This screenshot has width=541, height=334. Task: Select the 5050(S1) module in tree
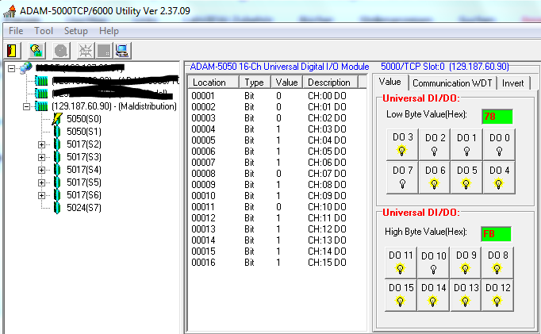[x=84, y=132]
